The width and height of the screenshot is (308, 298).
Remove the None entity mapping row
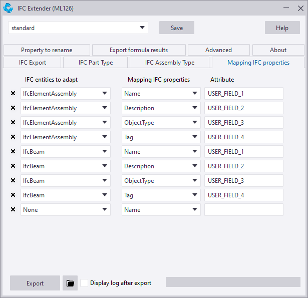coord(13,209)
